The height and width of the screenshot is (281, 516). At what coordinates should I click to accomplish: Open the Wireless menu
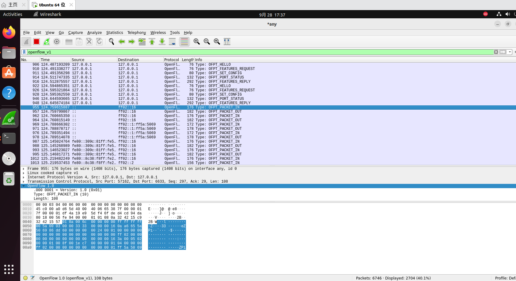click(158, 33)
